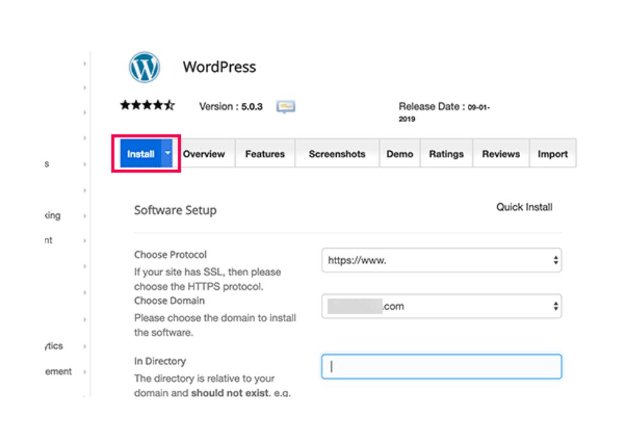
Task: Click the star rating graphic
Action: [148, 105]
